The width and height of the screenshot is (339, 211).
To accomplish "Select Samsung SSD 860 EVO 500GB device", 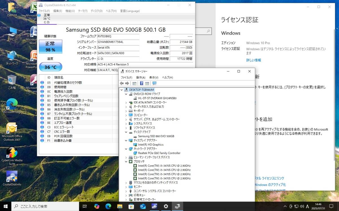I will click(x=156, y=136).
